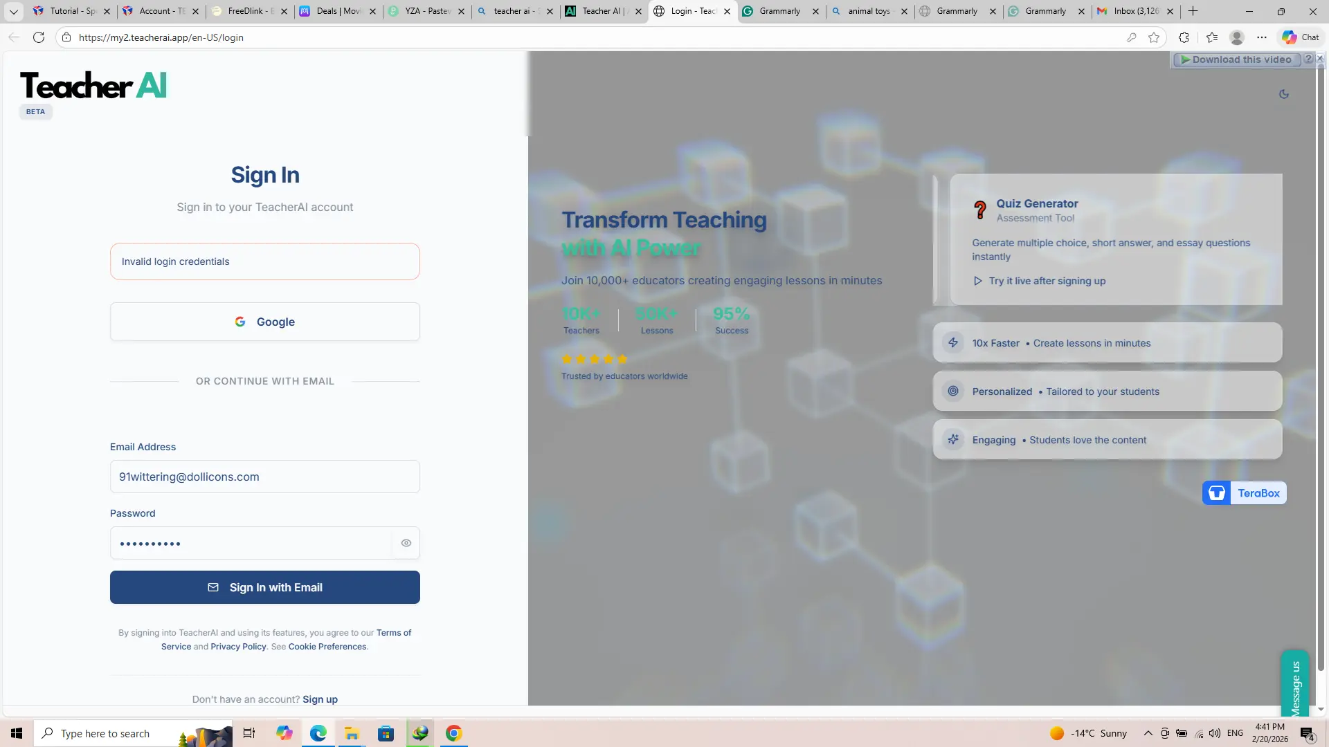This screenshot has width=1329, height=747.
Task: Open notification center icon
Action: [1307, 733]
